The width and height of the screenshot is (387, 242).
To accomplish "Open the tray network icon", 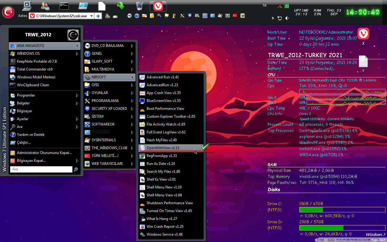I will [x=280, y=18].
